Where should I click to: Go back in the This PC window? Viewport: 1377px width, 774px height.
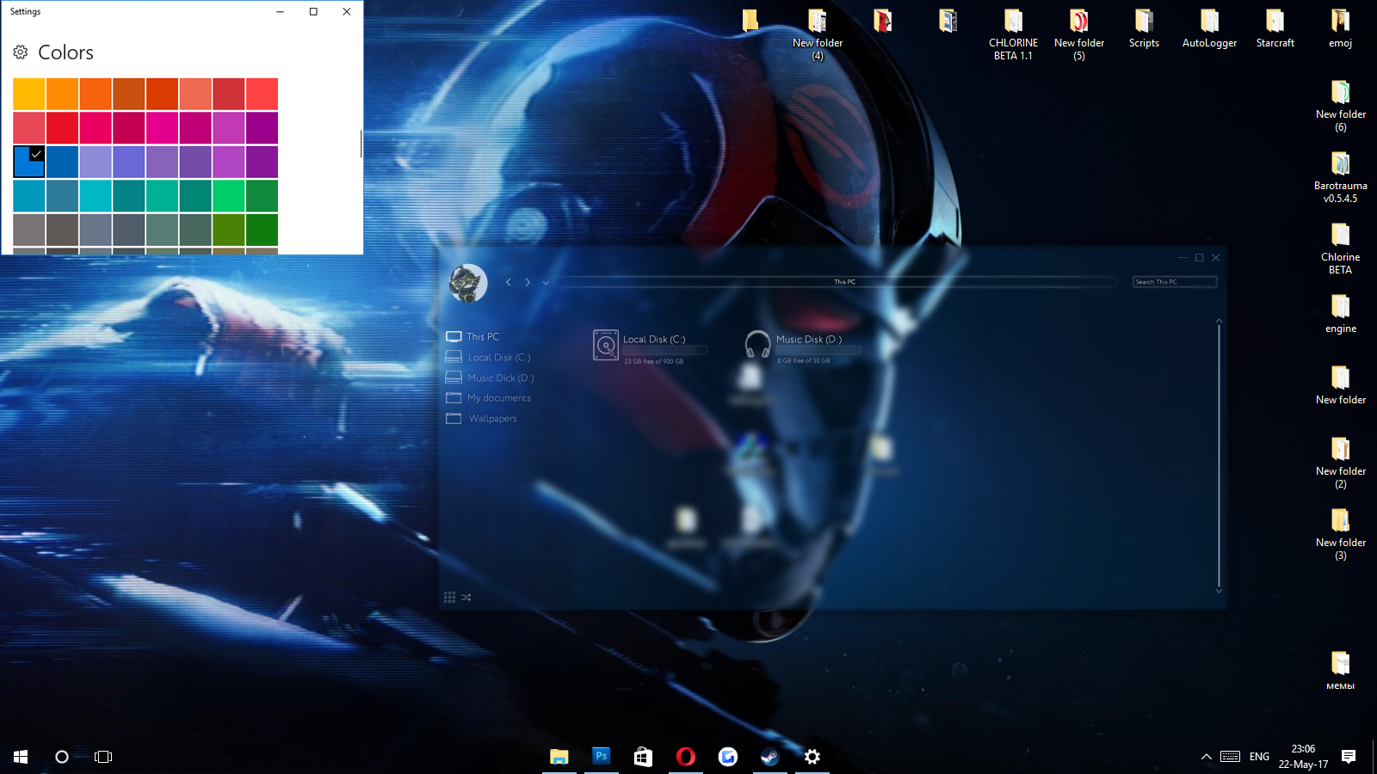click(x=508, y=282)
